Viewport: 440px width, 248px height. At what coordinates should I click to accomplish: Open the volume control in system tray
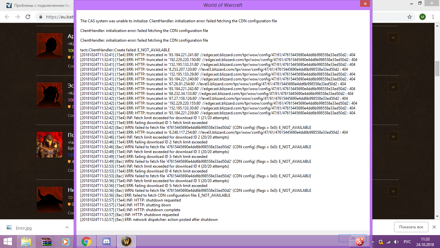(x=396, y=242)
